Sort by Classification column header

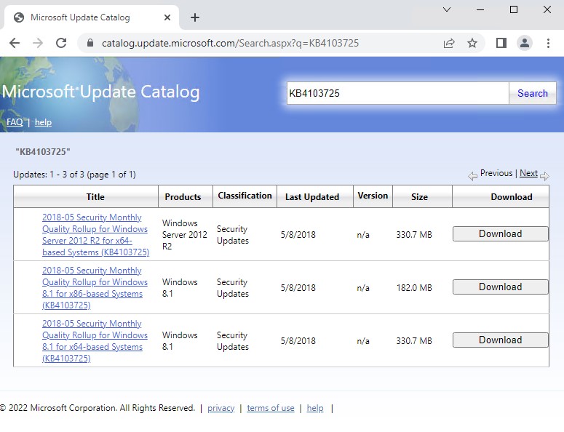[x=245, y=196]
